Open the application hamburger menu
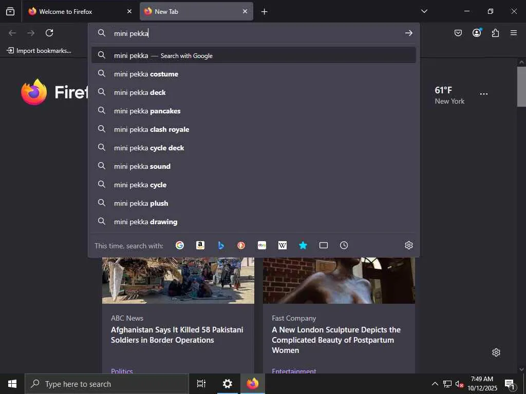The height and width of the screenshot is (394, 526). 514,33
